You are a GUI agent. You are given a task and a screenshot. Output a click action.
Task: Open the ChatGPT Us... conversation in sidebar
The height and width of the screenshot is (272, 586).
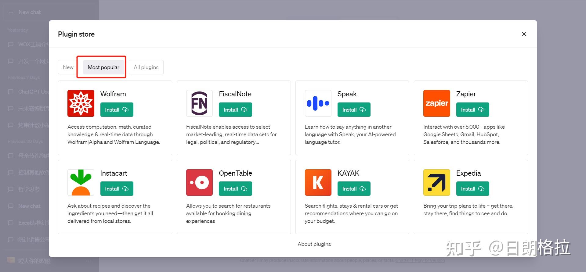point(28,92)
